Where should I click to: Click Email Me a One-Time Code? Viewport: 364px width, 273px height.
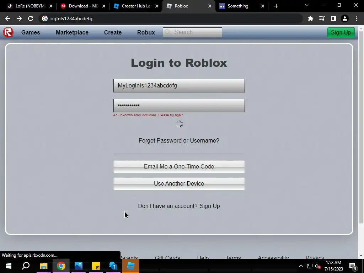179,167
